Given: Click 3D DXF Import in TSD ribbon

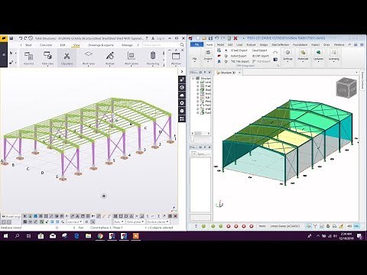Looking at the screenshot, I should (x=260, y=56).
